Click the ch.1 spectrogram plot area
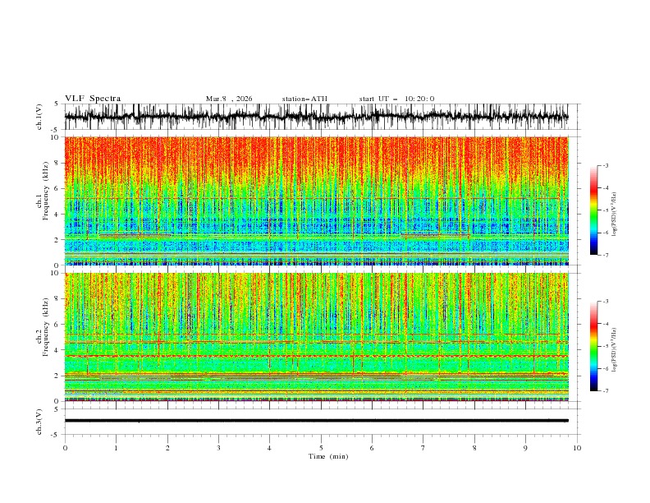The height and width of the screenshot is (503, 650). [x=317, y=201]
